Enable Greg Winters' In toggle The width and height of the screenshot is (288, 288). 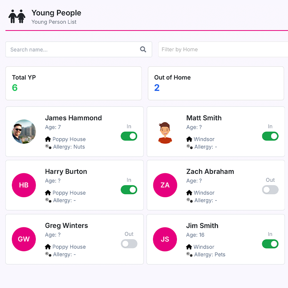pos(129,244)
